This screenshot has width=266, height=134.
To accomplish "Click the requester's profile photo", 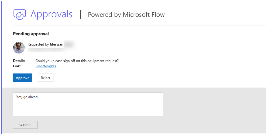I will click(19, 47).
